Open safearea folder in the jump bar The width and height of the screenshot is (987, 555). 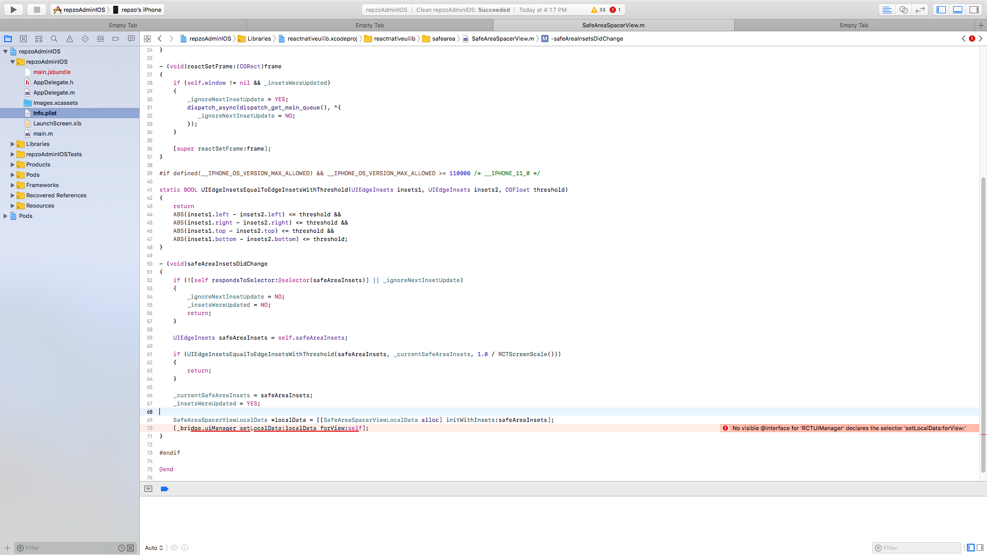[x=444, y=39]
